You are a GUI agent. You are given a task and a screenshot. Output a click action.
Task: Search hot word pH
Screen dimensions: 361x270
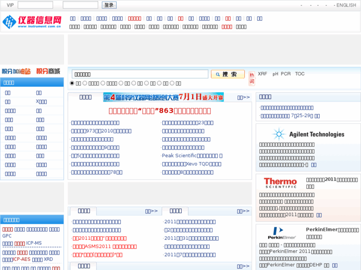click(x=276, y=74)
